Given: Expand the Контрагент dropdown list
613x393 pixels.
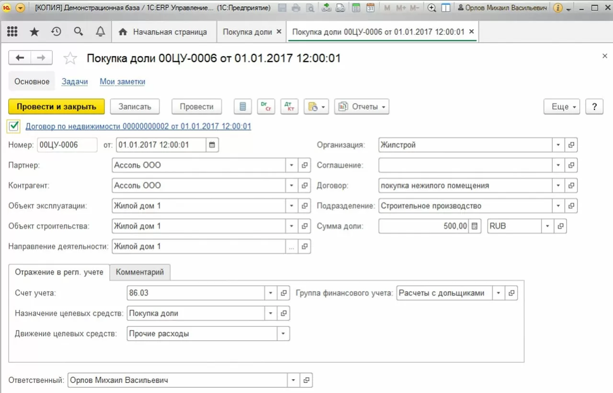Looking at the screenshot, I should [292, 185].
